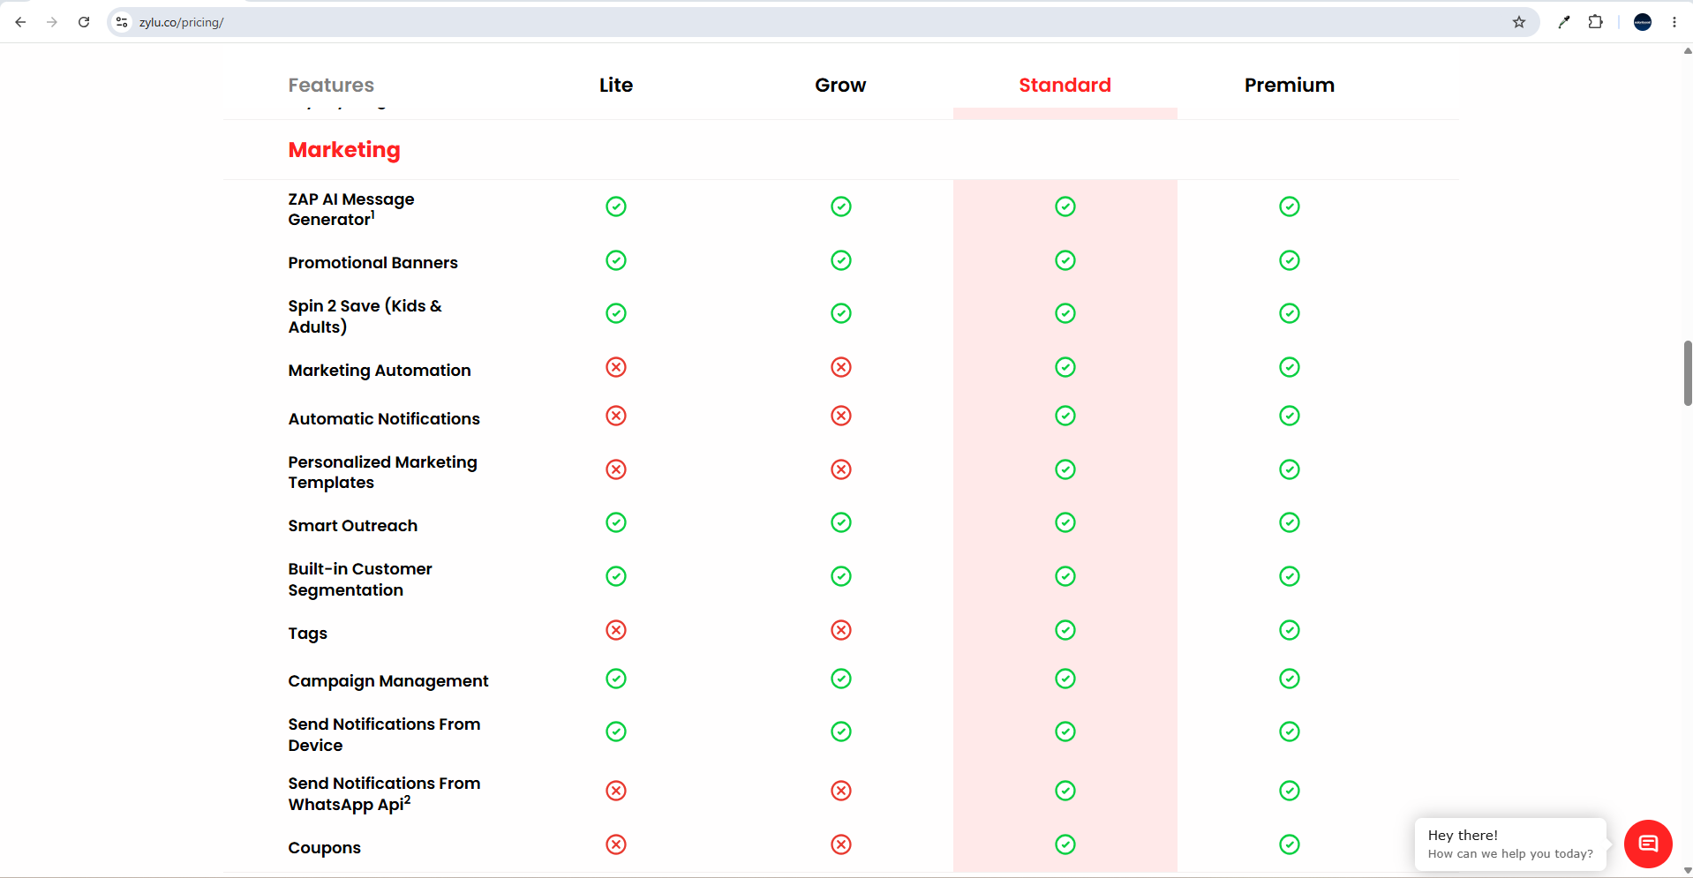Click the Smart Outreach feature label

tap(352, 526)
